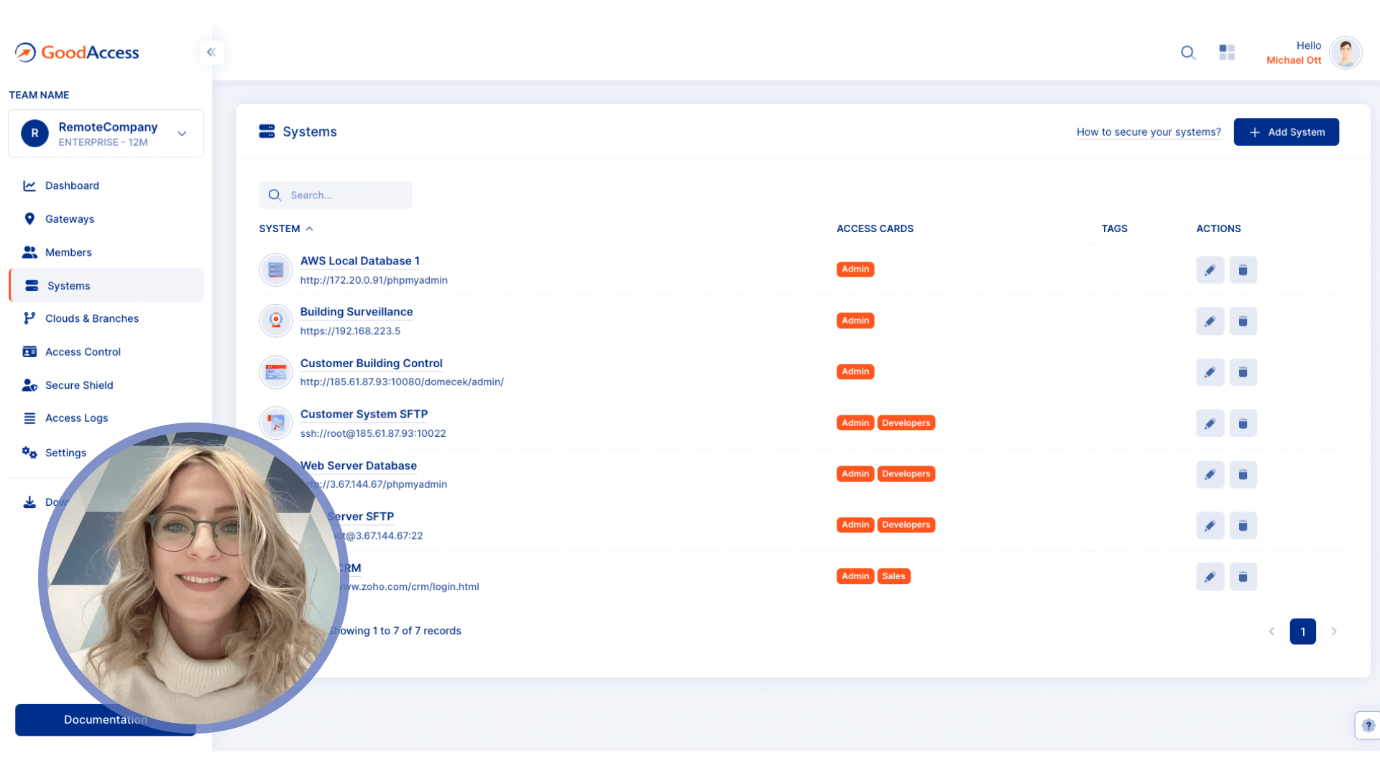This screenshot has height=776, width=1380.
Task: Select Access Control in the sidebar
Action: (83, 351)
